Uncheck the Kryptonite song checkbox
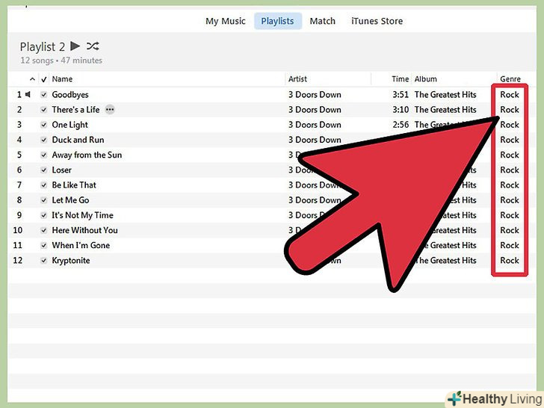544x408 pixels. point(44,261)
